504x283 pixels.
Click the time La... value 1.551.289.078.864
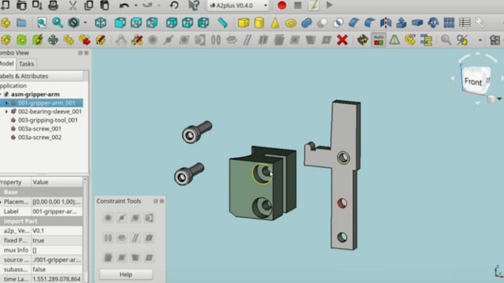coord(56,279)
